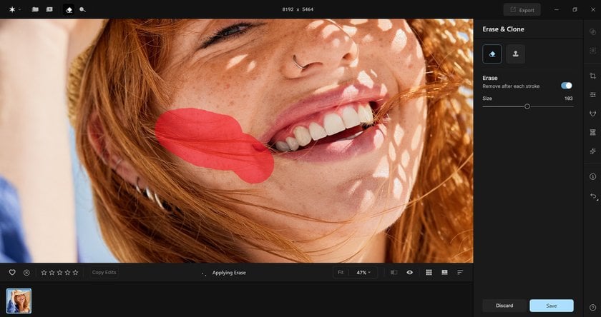Switch to grid view
601x317 pixels.
tap(429, 272)
